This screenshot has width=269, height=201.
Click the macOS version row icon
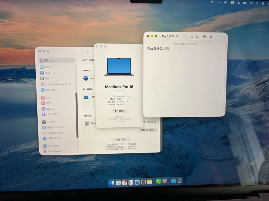(86, 78)
